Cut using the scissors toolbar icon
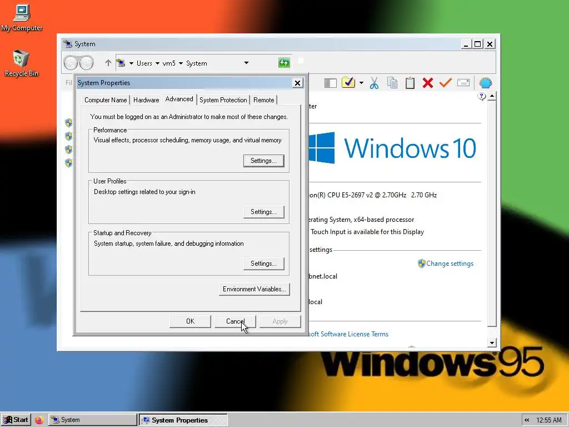The width and height of the screenshot is (569, 427). (374, 83)
